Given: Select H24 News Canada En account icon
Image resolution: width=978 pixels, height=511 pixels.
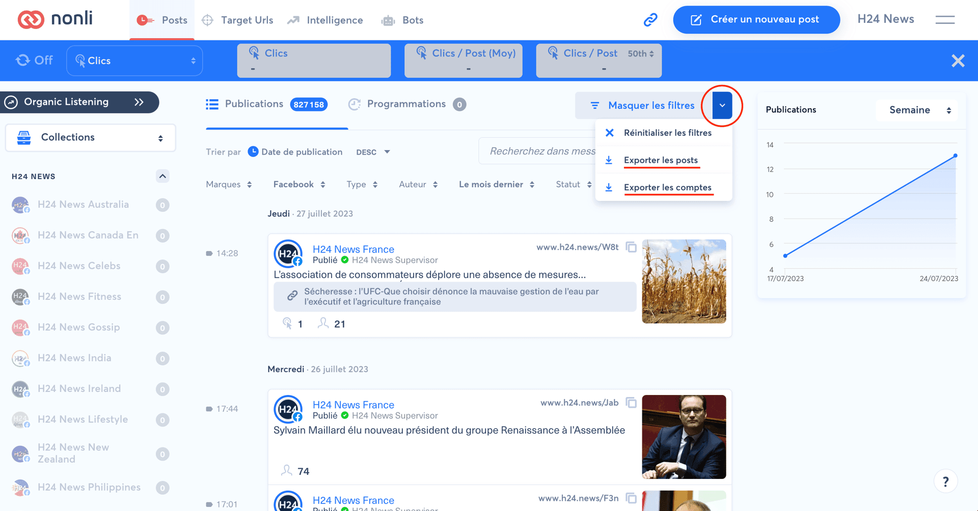Looking at the screenshot, I should point(20,236).
